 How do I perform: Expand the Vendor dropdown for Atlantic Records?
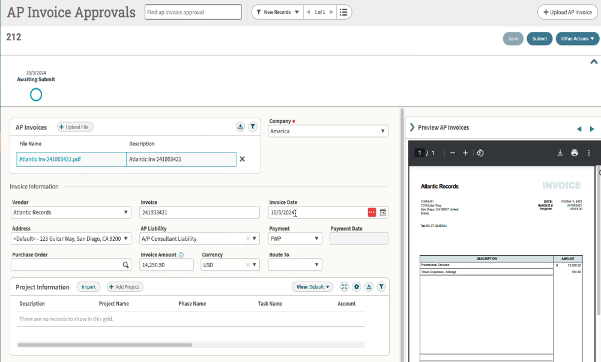(125, 213)
